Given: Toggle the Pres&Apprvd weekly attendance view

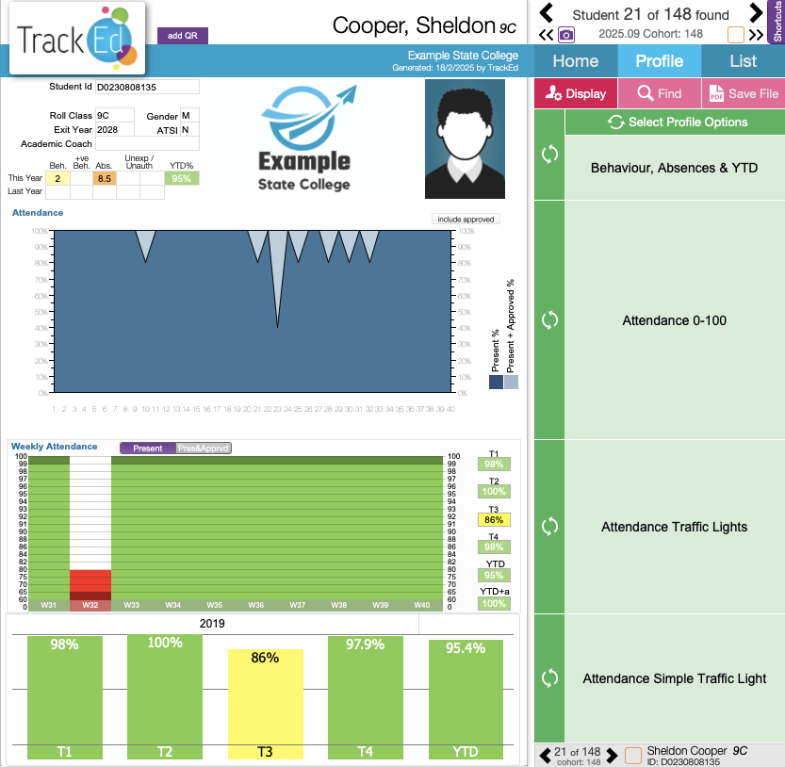Looking at the screenshot, I should (x=204, y=449).
